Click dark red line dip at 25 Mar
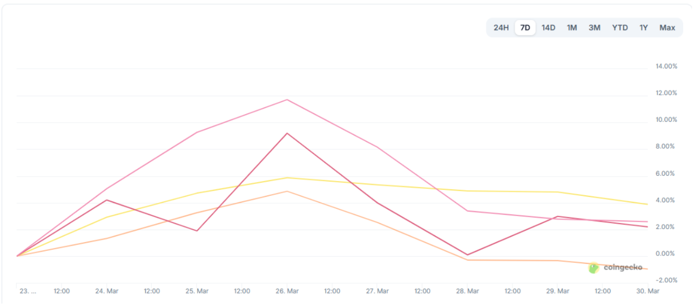 tap(197, 231)
